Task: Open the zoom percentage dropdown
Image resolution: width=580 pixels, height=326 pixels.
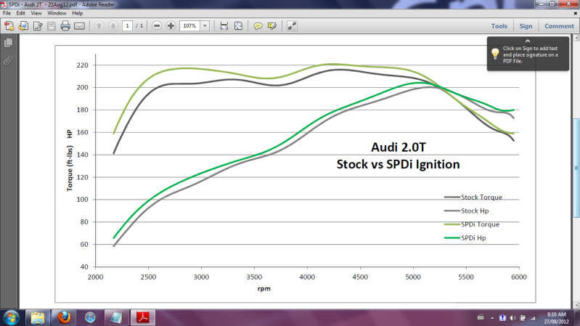Action: pyautogui.click(x=205, y=26)
